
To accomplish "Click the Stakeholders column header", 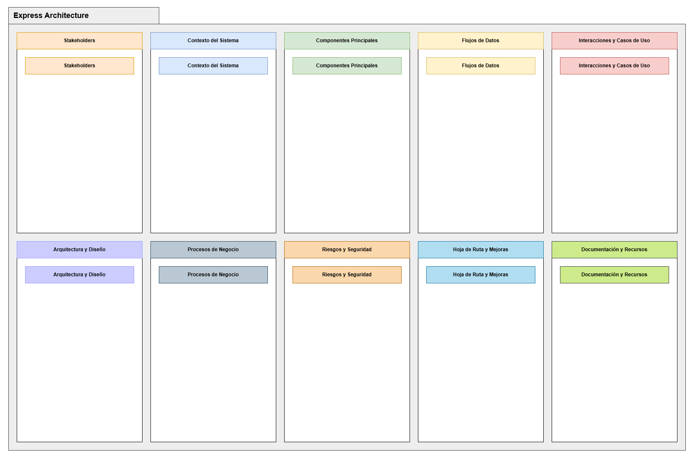I will click(x=79, y=41).
